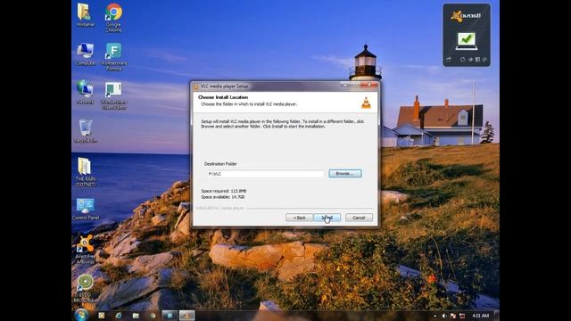Select the Wondershare Filmora desktop icon

[x=113, y=56]
